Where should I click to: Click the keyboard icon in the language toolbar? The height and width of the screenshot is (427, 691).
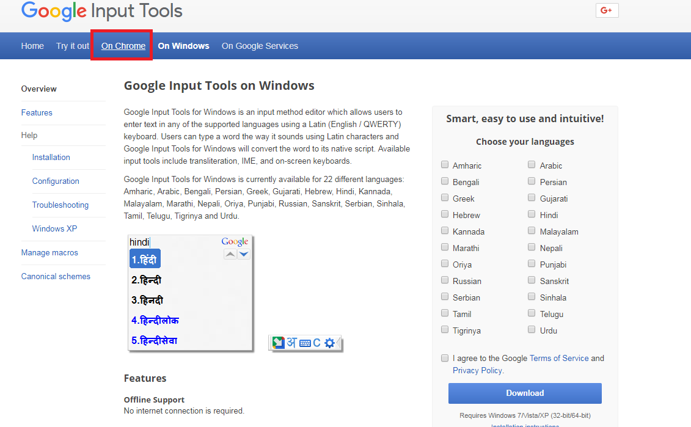tap(305, 343)
